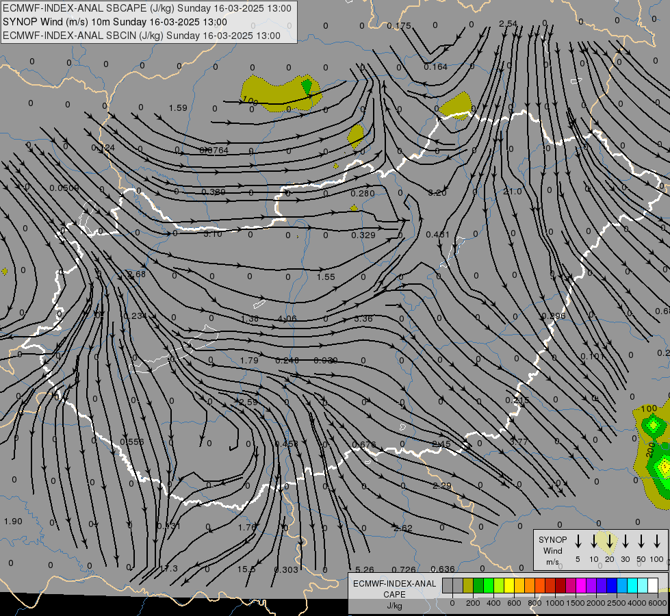Click the 50 m/s wind arrow in legend

pyautogui.click(x=641, y=541)
